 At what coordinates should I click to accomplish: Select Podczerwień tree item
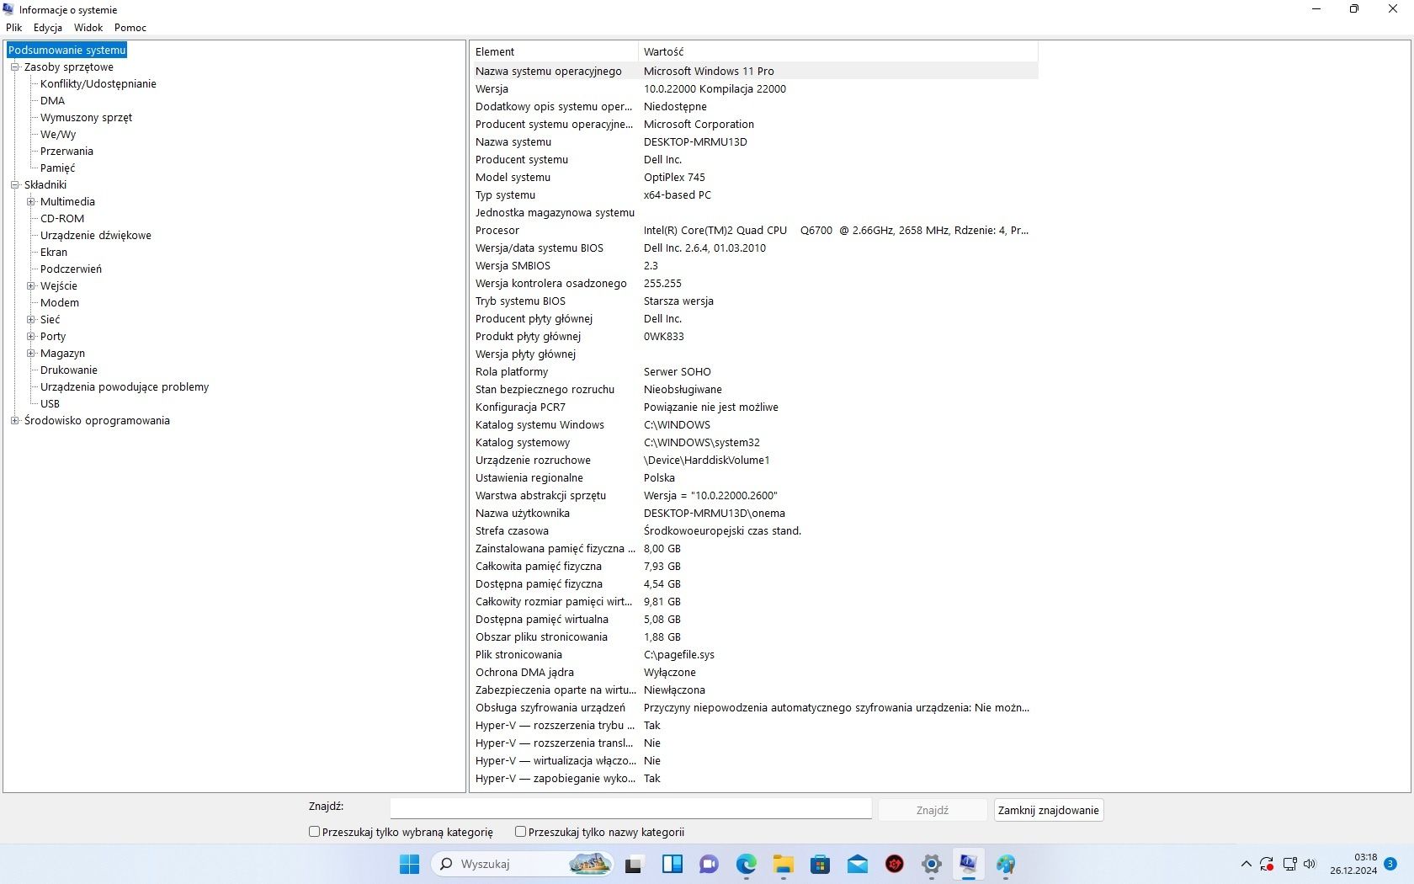[71, 269]
